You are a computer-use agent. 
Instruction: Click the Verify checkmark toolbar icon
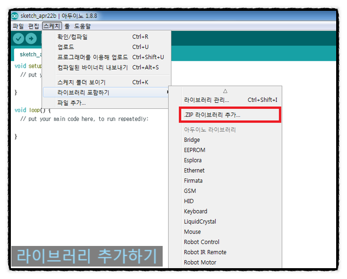[x=18, y=38]
